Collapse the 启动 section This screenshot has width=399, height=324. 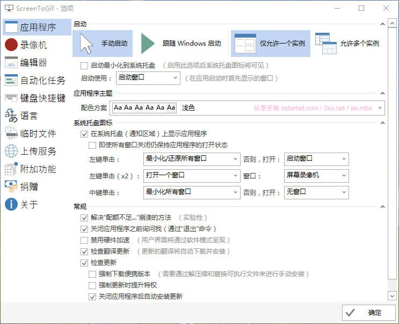pos(382,24)
